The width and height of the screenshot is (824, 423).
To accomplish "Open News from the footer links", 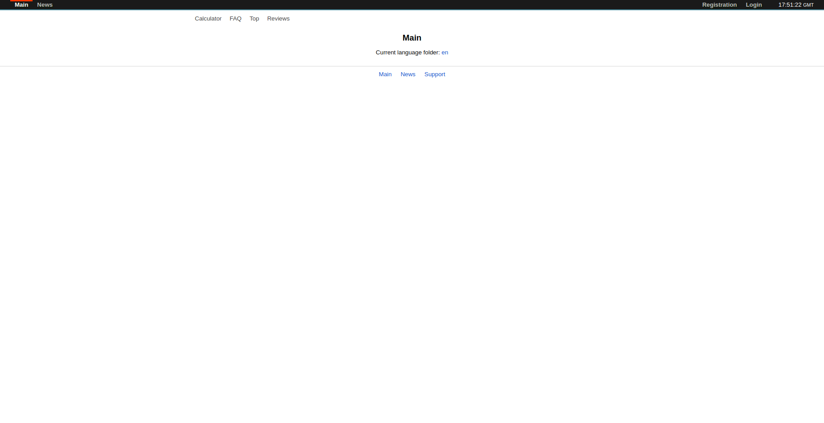I will 408,74.
